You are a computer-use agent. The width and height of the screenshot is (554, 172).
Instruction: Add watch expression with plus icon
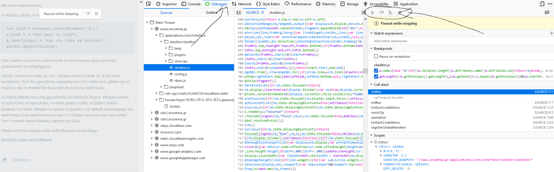551,33
